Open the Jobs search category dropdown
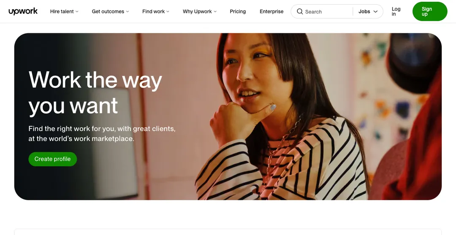456x235 pixels. [368, 11]
